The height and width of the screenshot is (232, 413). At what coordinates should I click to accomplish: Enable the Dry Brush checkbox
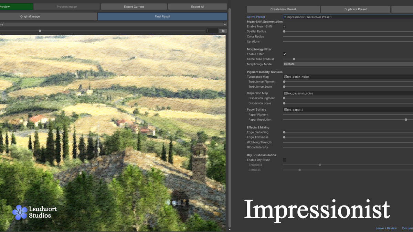coord(285,160)
